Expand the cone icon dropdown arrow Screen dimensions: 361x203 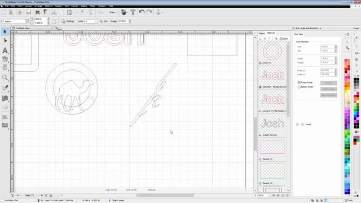click(x=162, y=12)
